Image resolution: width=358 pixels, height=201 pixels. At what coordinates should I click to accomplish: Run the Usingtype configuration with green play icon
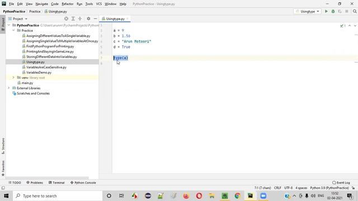pos(326,11)
